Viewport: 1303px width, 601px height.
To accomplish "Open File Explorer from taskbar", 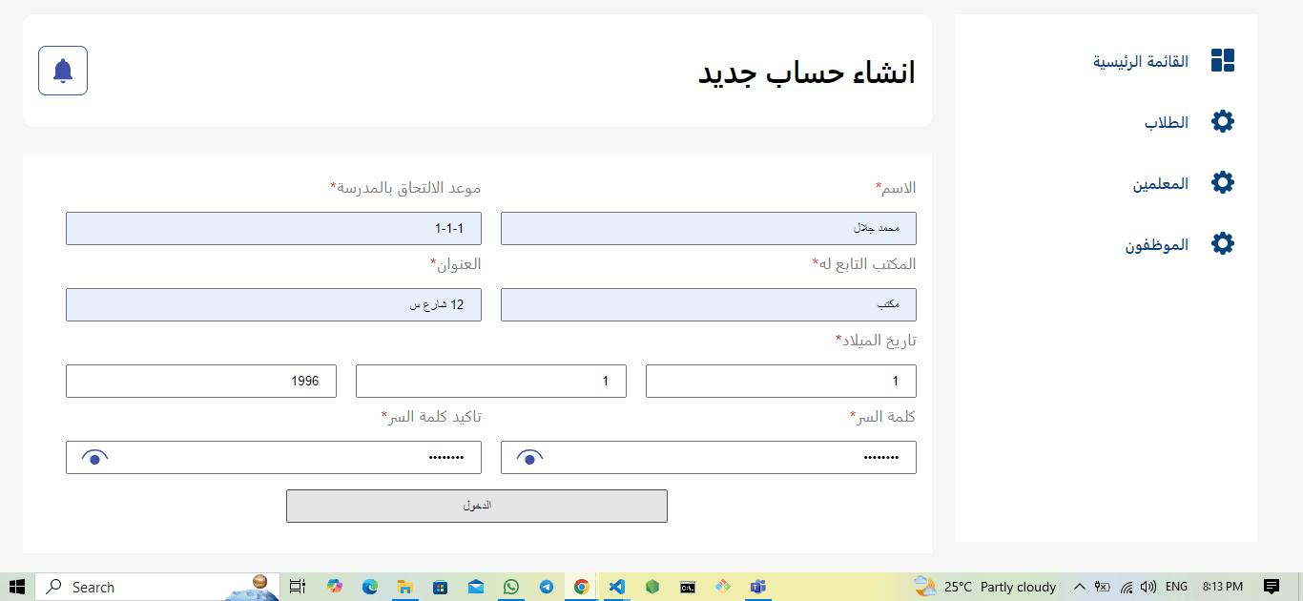I will tap(404, 587).
